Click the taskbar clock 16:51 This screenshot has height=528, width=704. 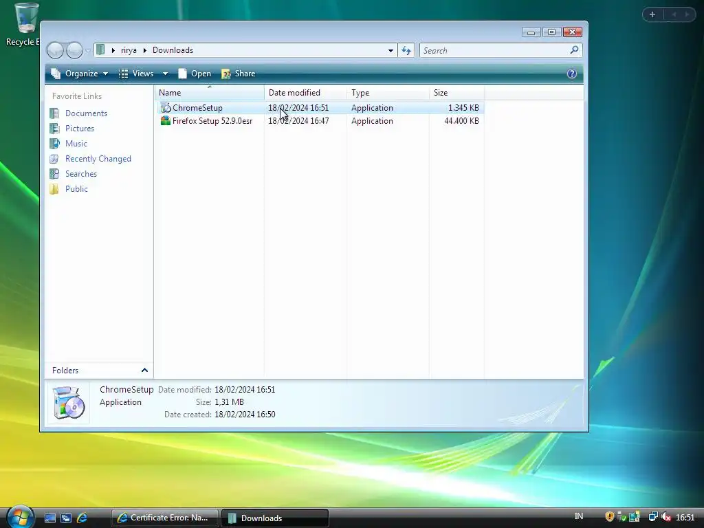point(685,518)
